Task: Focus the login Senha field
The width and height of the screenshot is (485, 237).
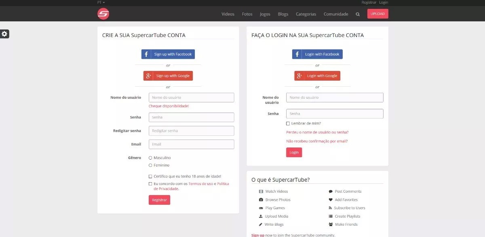Action: [335, 114]
